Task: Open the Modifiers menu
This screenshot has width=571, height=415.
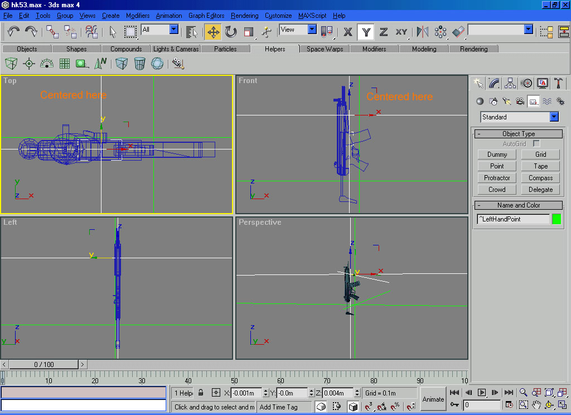Action: click(x=137, y=16)
